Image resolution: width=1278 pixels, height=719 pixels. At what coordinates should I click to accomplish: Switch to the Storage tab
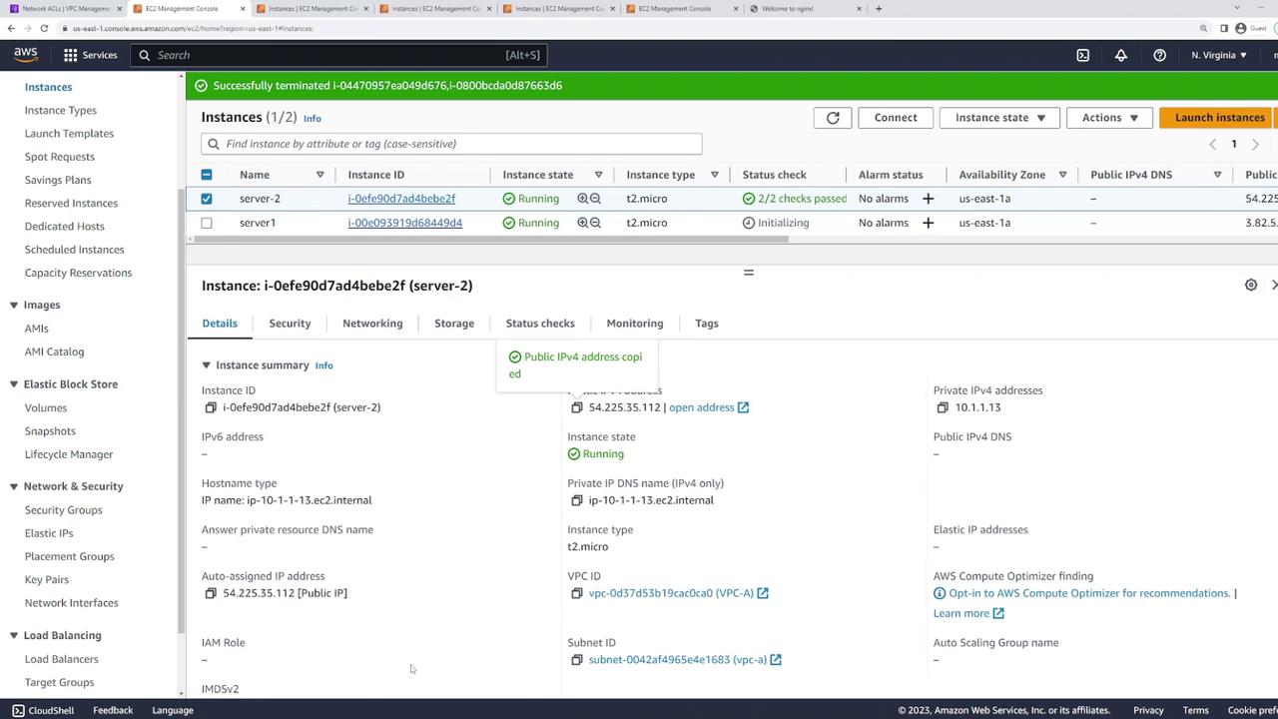click(454, 324)
